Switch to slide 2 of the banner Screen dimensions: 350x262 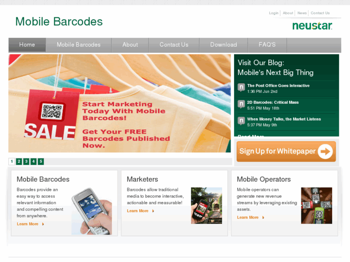(19, 162)
